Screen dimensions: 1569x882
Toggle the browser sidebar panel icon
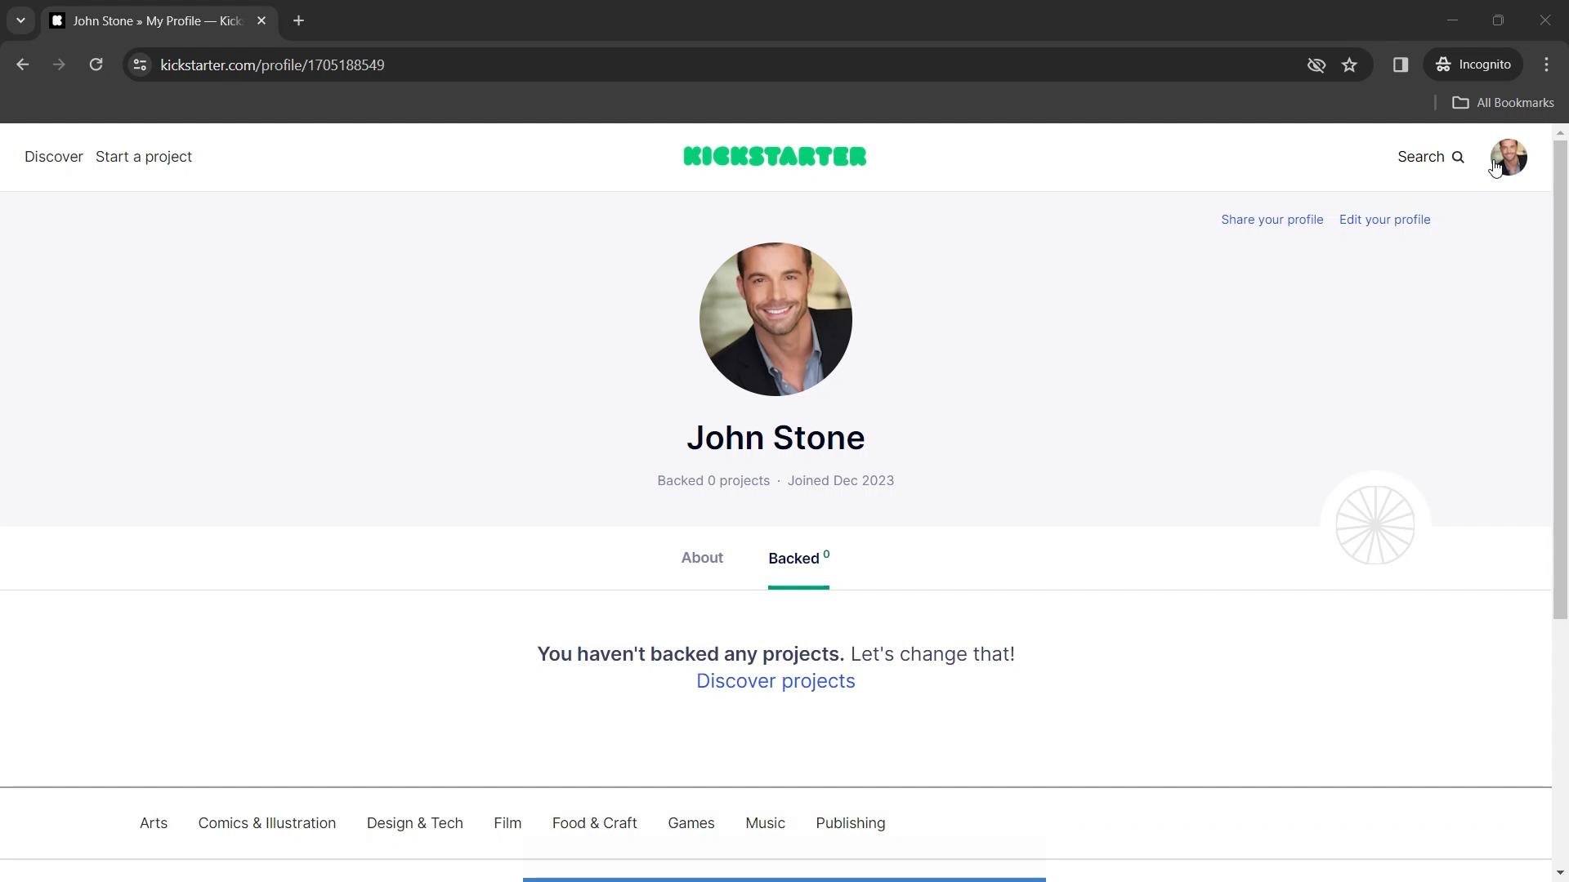pyautogui.click(x=1400, y=64)
